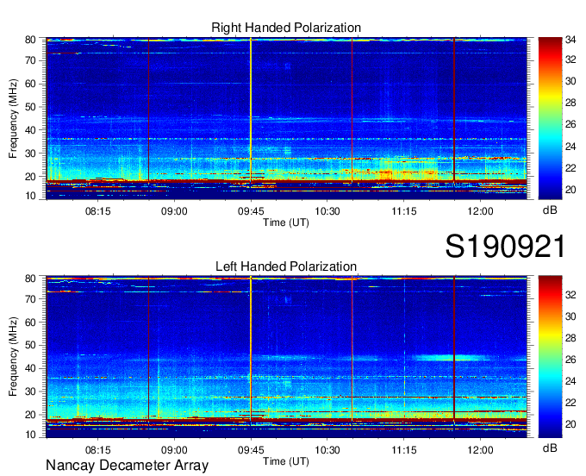Click the 12:00 tick label on lower plot
This screenshot has height=476, width=586.
[480, 450]
